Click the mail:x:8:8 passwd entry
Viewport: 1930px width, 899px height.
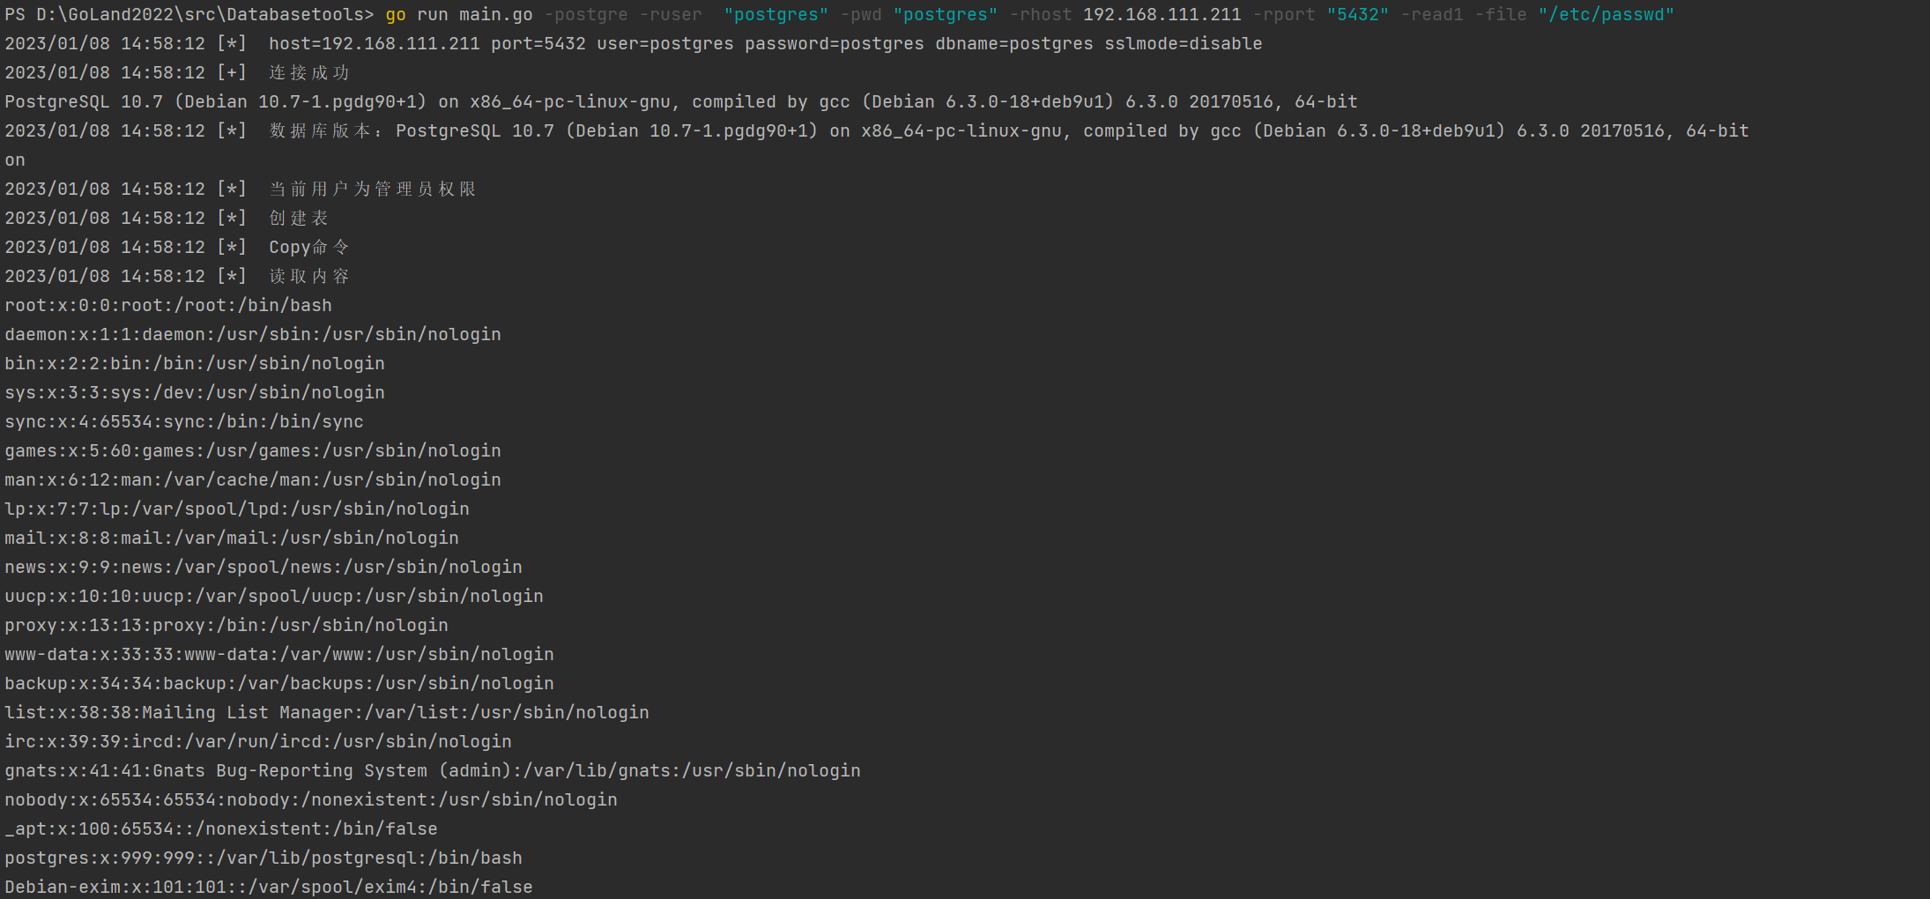pos(232,539)
